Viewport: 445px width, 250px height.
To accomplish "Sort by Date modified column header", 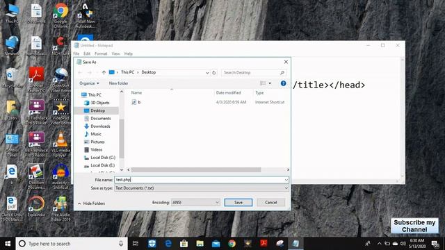I will point(228,92).
